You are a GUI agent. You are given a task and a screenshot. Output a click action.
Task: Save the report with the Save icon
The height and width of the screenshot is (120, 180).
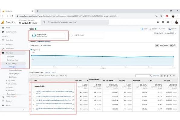(x=145, y=29)
